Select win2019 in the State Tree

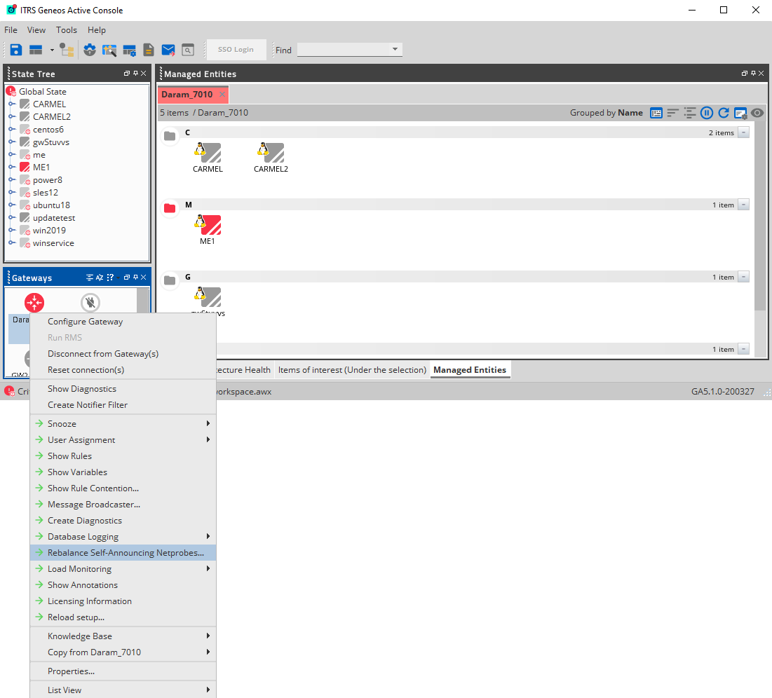[x=49, y=231]
